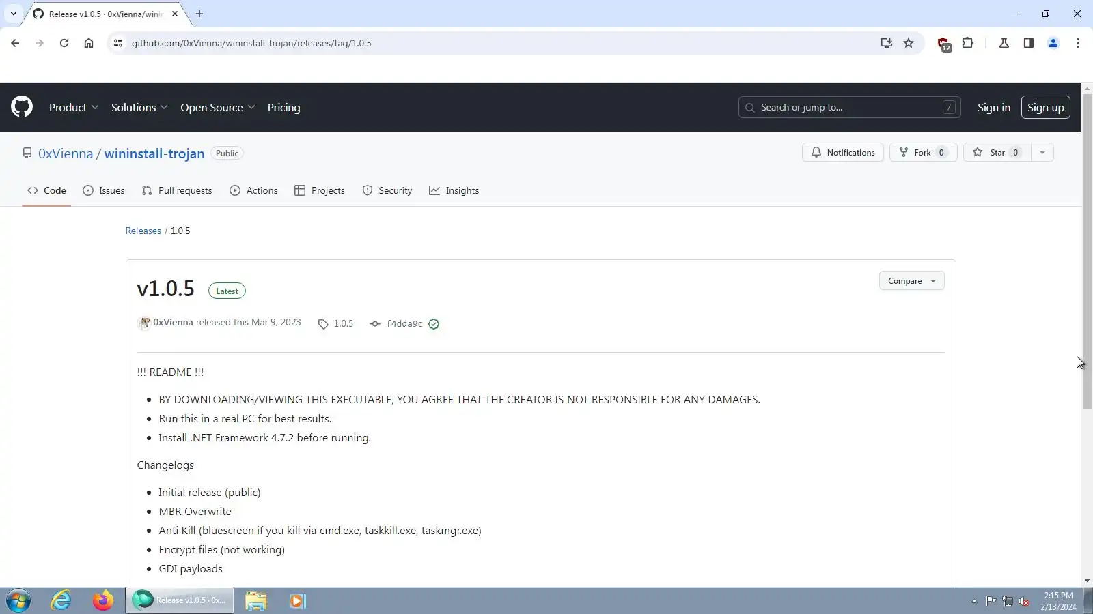The width and height of the screenshot is (1093, 614).
Task: Switch to the Actions tab
Action: coord(253,190)
